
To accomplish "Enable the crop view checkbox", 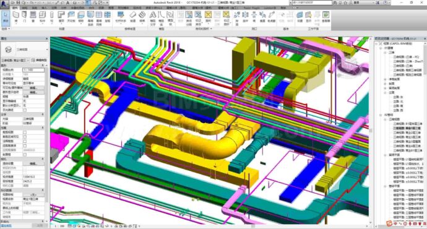I will point(25,132).
